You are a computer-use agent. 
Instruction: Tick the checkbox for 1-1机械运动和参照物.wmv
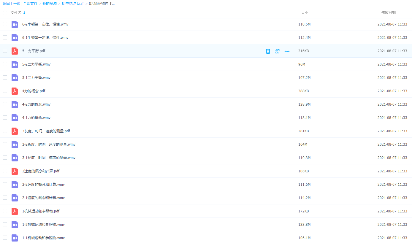coord(5,238)
